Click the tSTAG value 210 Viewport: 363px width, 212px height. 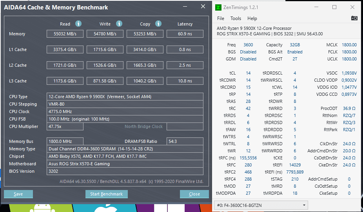coord(295,179)
